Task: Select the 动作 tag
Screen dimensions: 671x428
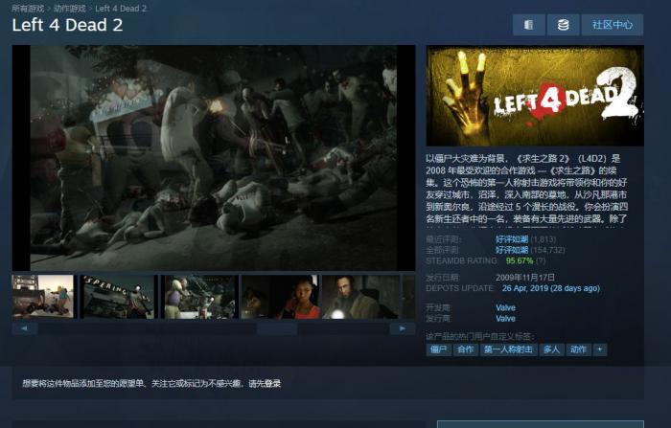Action: click(579, 349)
